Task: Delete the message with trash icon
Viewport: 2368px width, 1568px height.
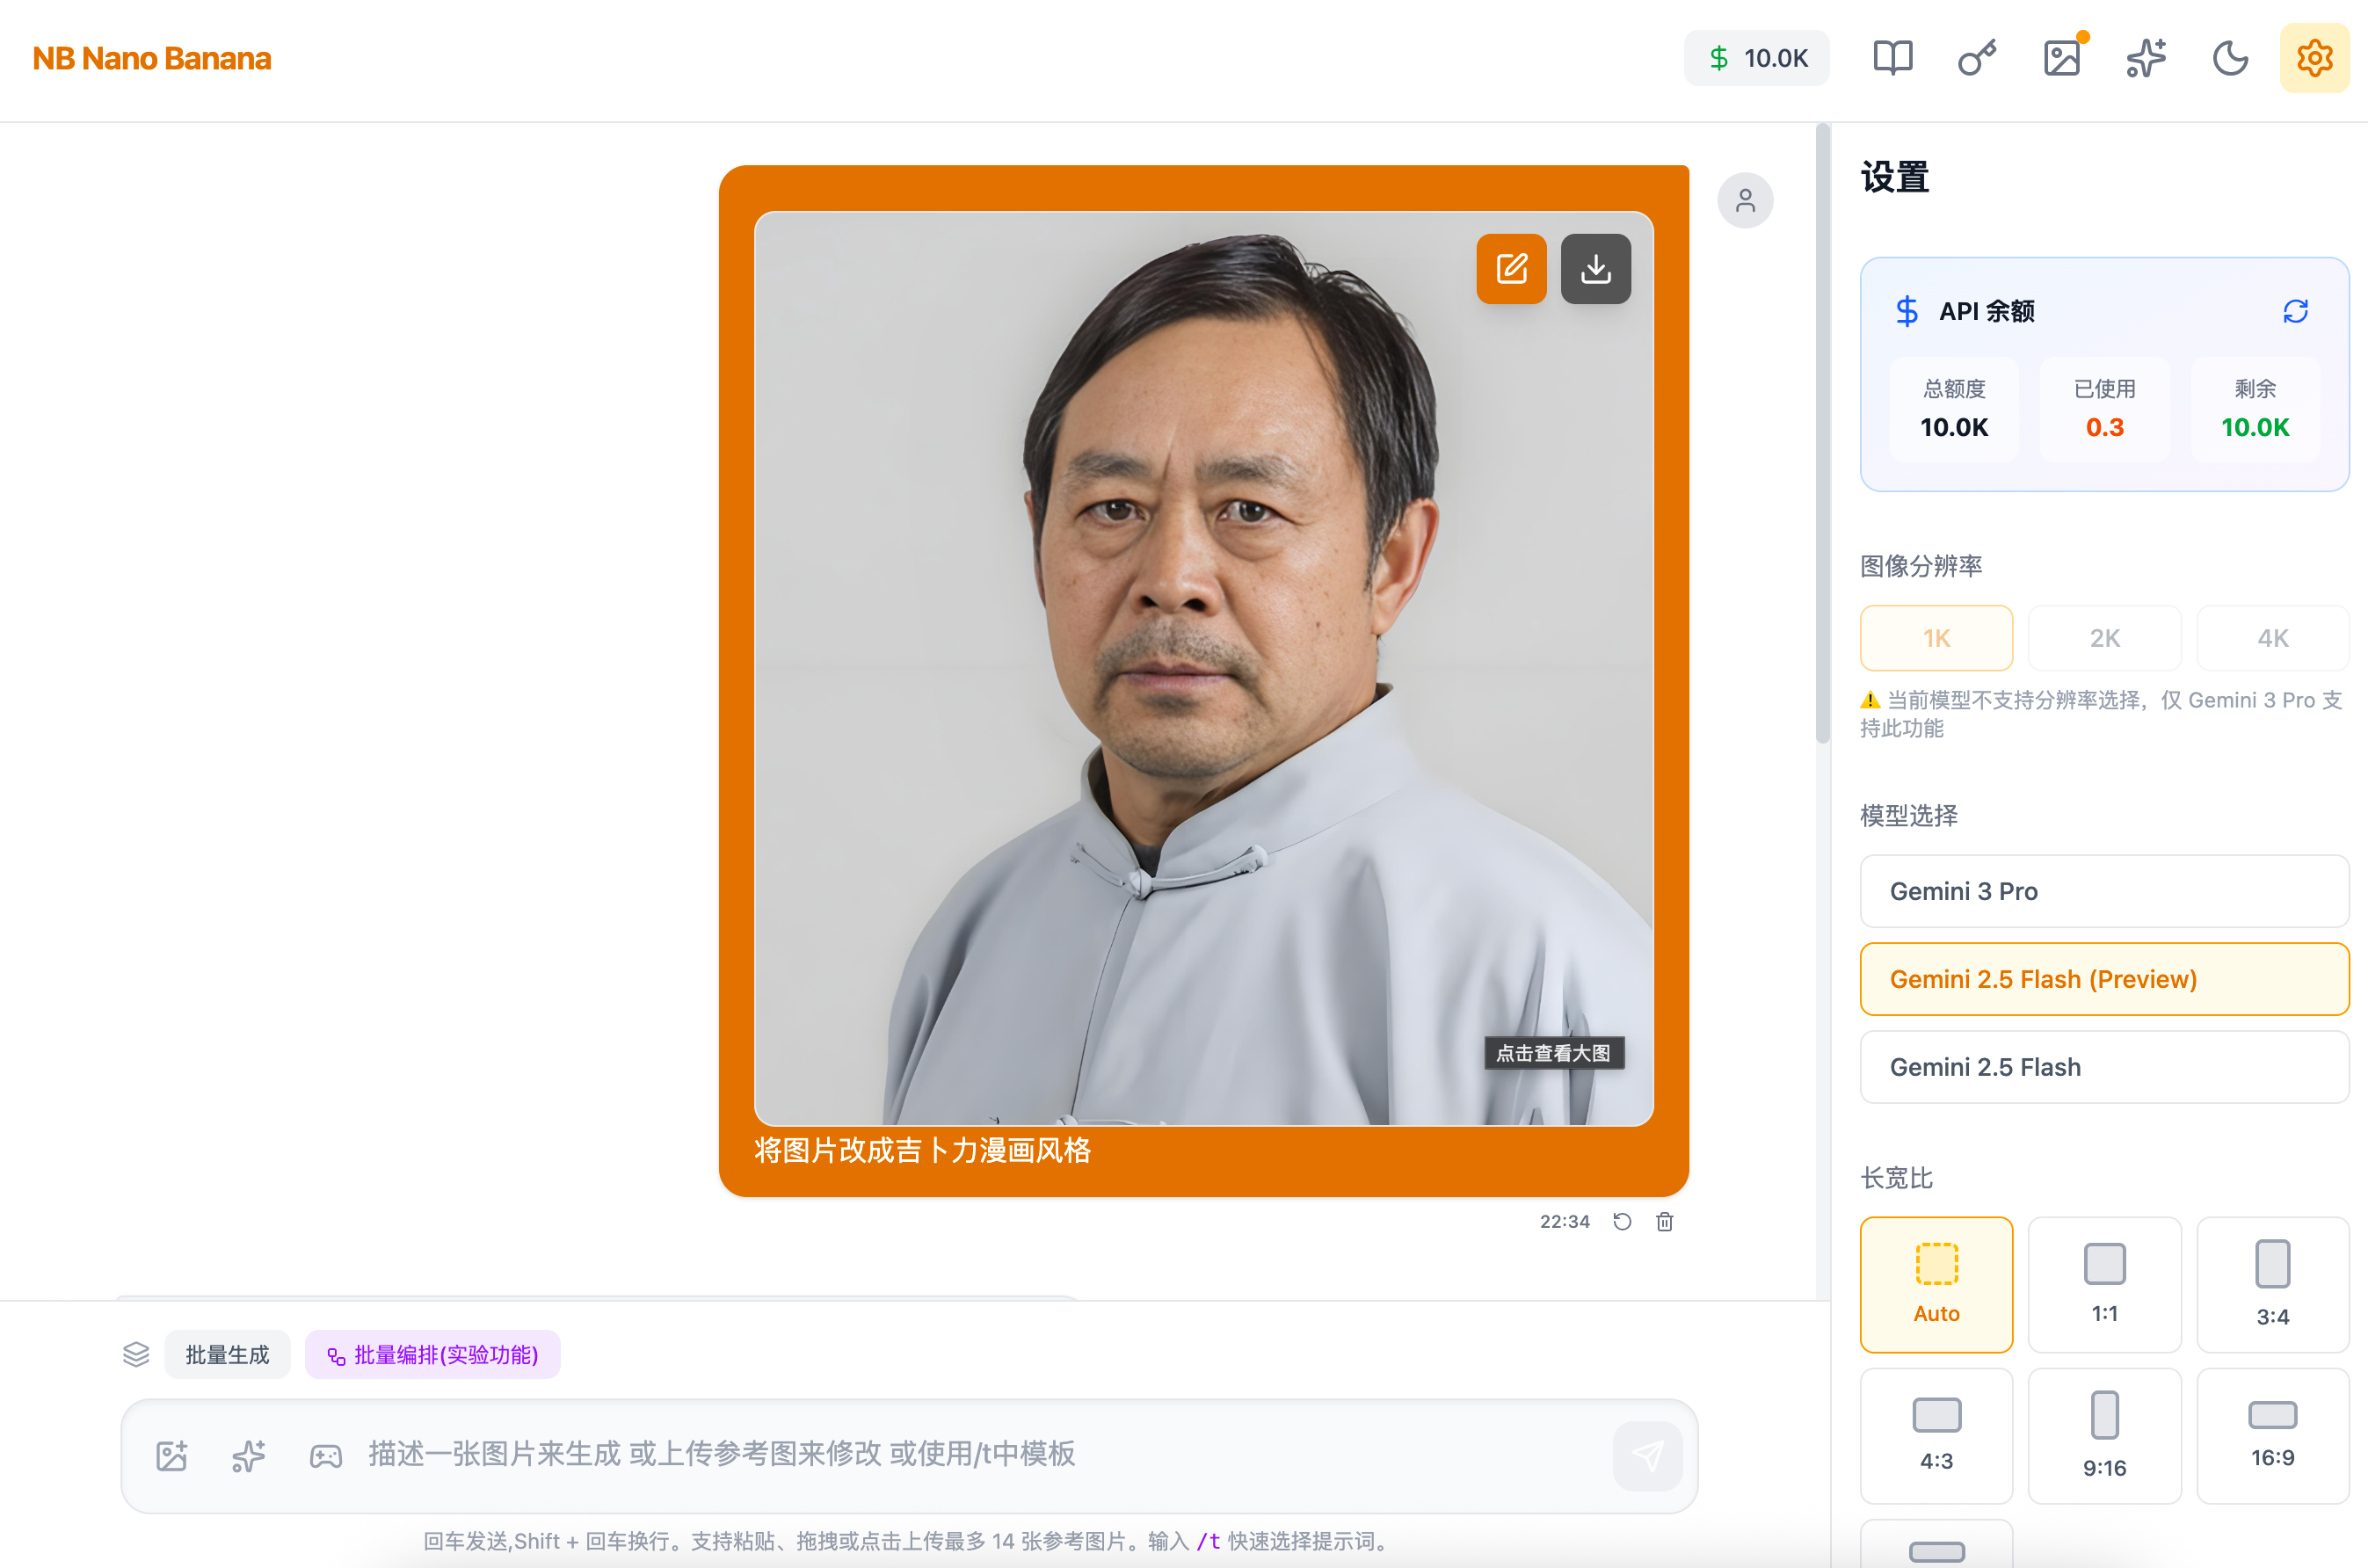Action: [x=1664, y=1221]
